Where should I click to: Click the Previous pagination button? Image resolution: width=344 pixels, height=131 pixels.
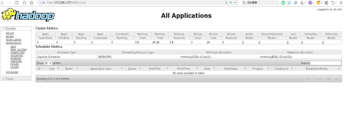click(x=318, y=79)
